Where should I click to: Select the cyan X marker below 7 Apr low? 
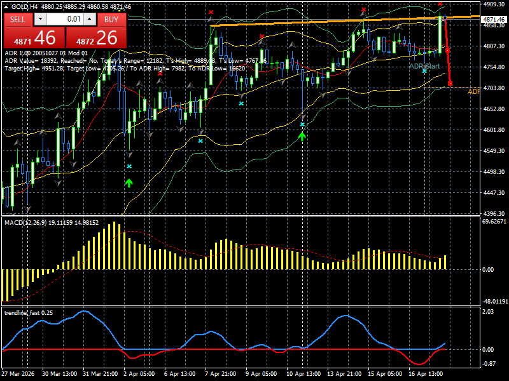click(x=200, y=141)
